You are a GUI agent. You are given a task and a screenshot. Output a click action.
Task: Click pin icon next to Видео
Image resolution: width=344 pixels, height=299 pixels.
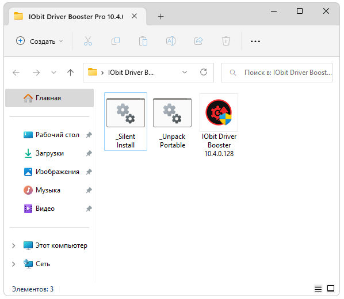(89, 209)
